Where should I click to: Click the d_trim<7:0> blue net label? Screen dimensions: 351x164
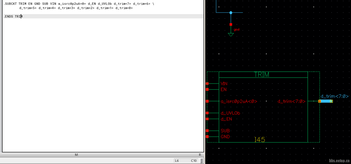(x=335, y=96)
